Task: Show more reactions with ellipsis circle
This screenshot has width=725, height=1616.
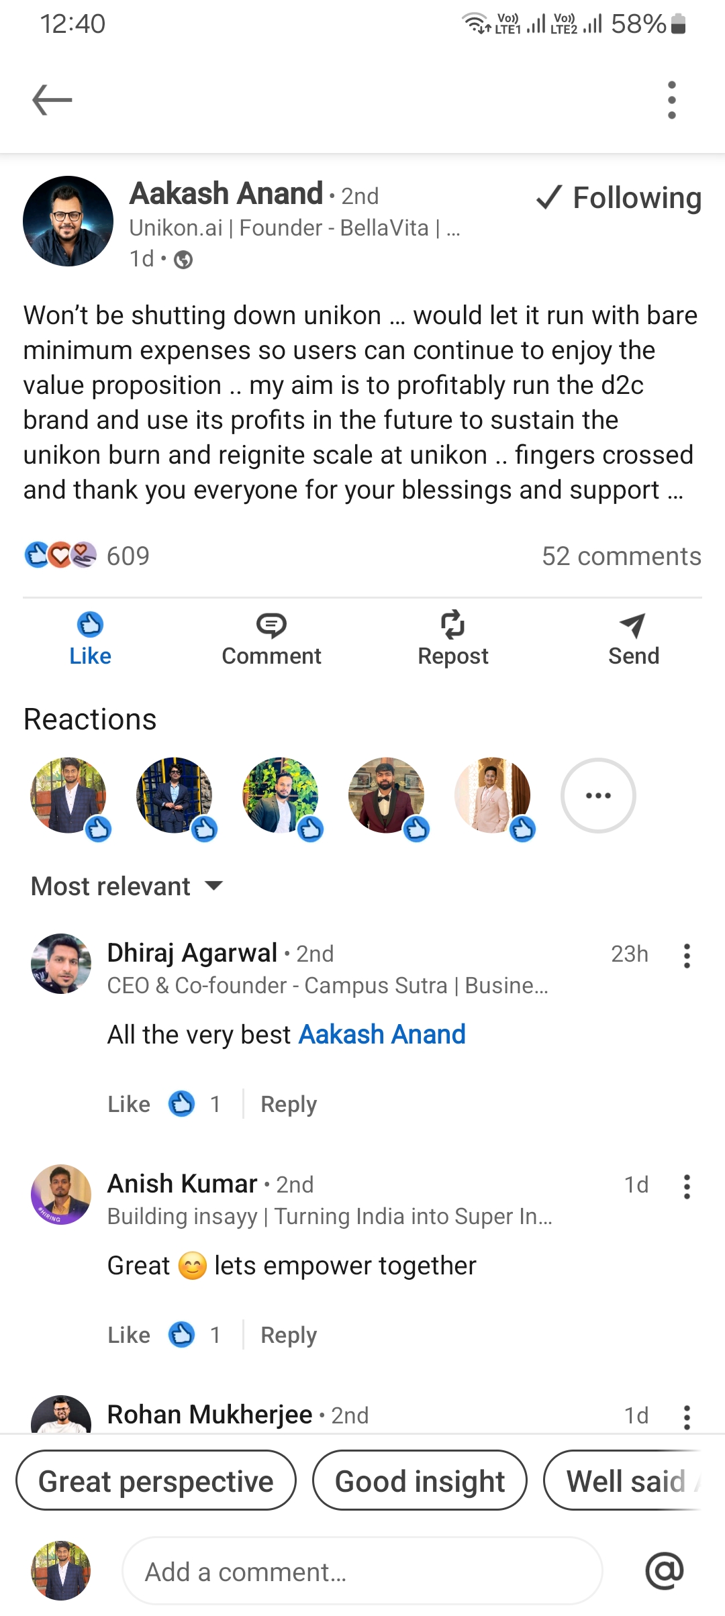Action: pos(597,795)
